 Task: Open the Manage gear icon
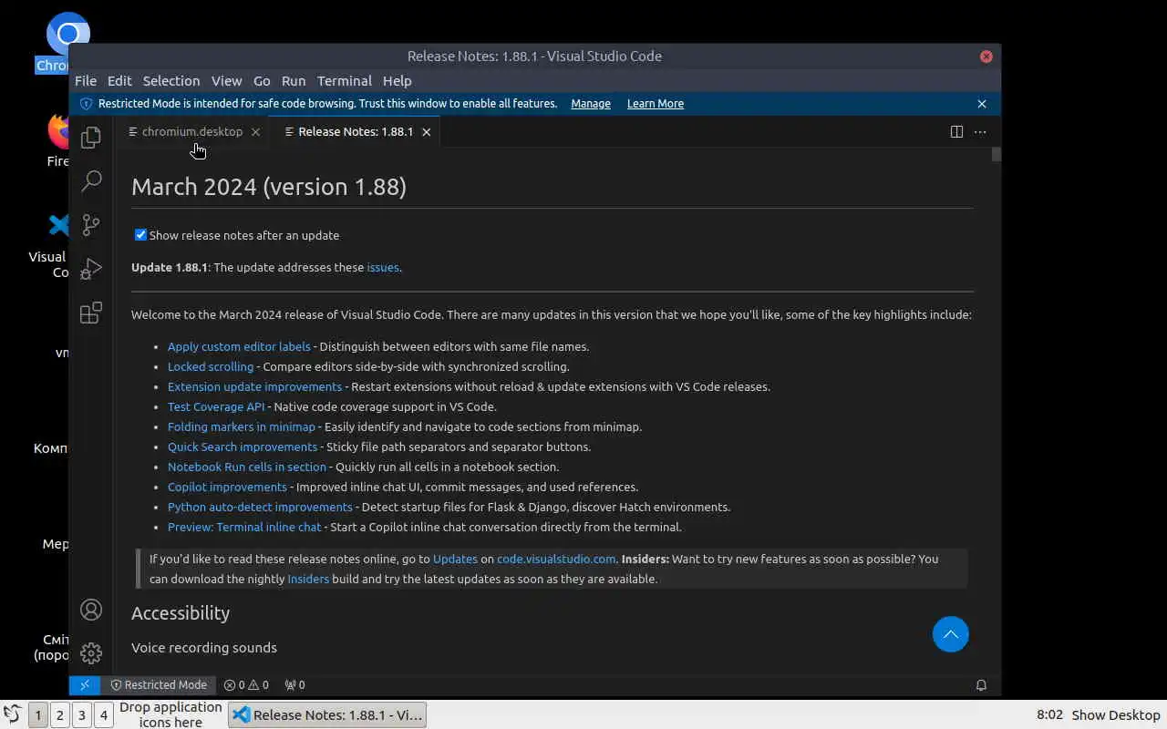pos(91,653)
